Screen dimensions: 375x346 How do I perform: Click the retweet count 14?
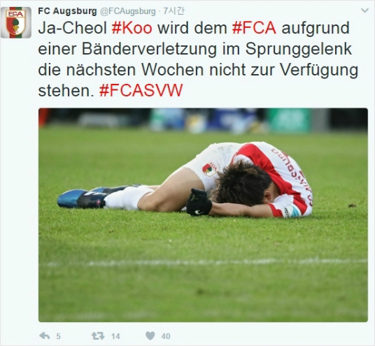point(115,336)
